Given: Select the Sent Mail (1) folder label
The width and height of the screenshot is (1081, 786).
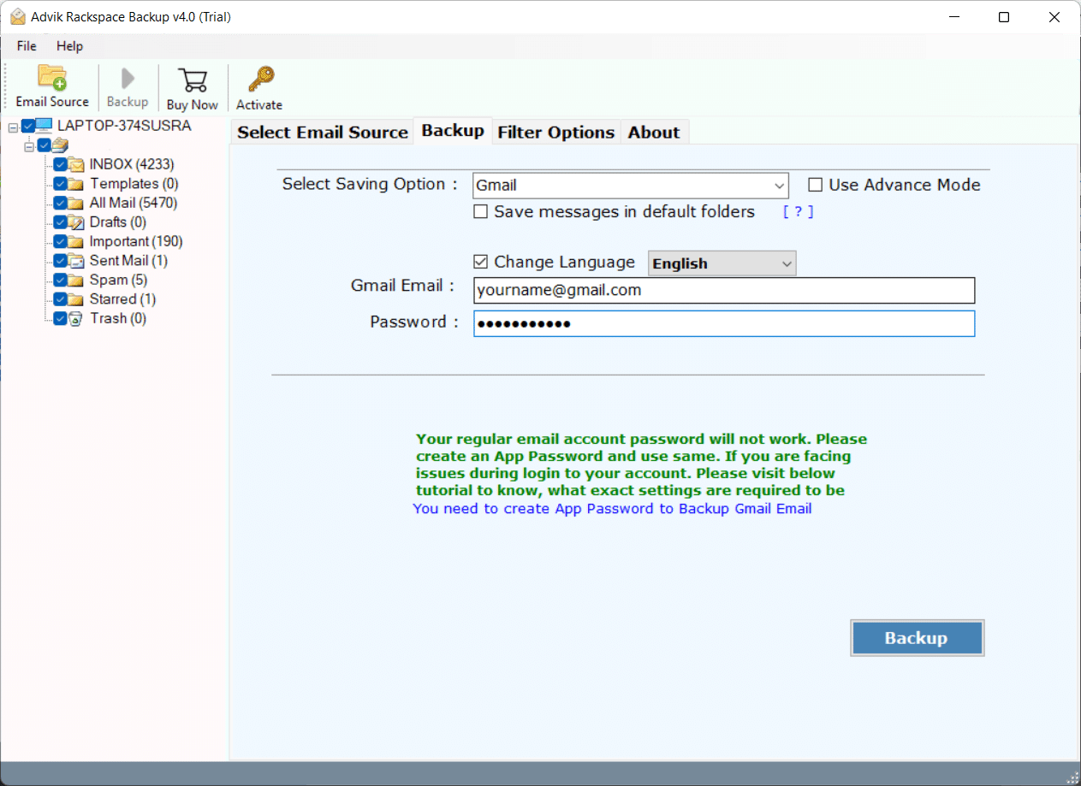Looking at the screenshot, I should (x=128, y=261).
